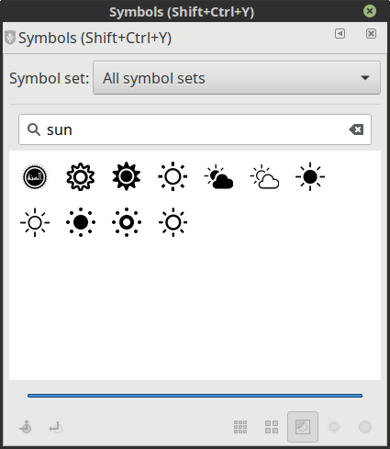Screen dimensions: 390x449
Task: Choose the solid sun with dotted rays
Action: coord(81,222)
